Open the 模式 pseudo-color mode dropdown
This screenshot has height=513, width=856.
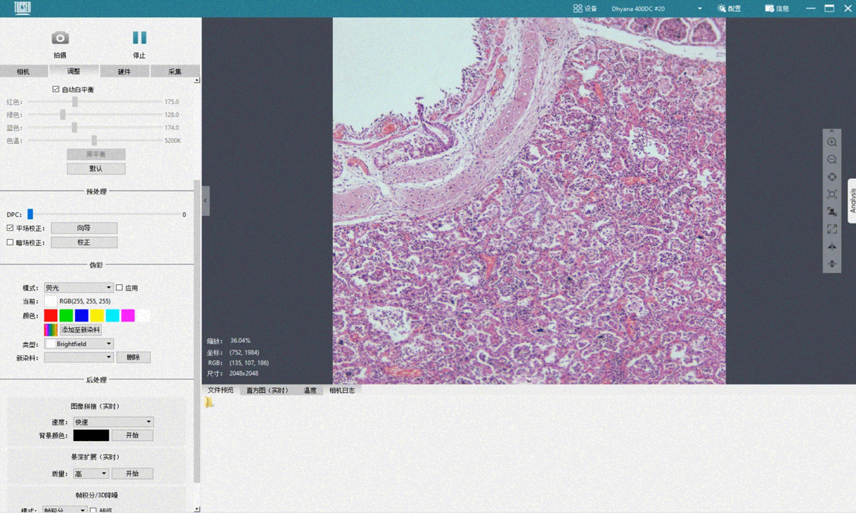78,287
